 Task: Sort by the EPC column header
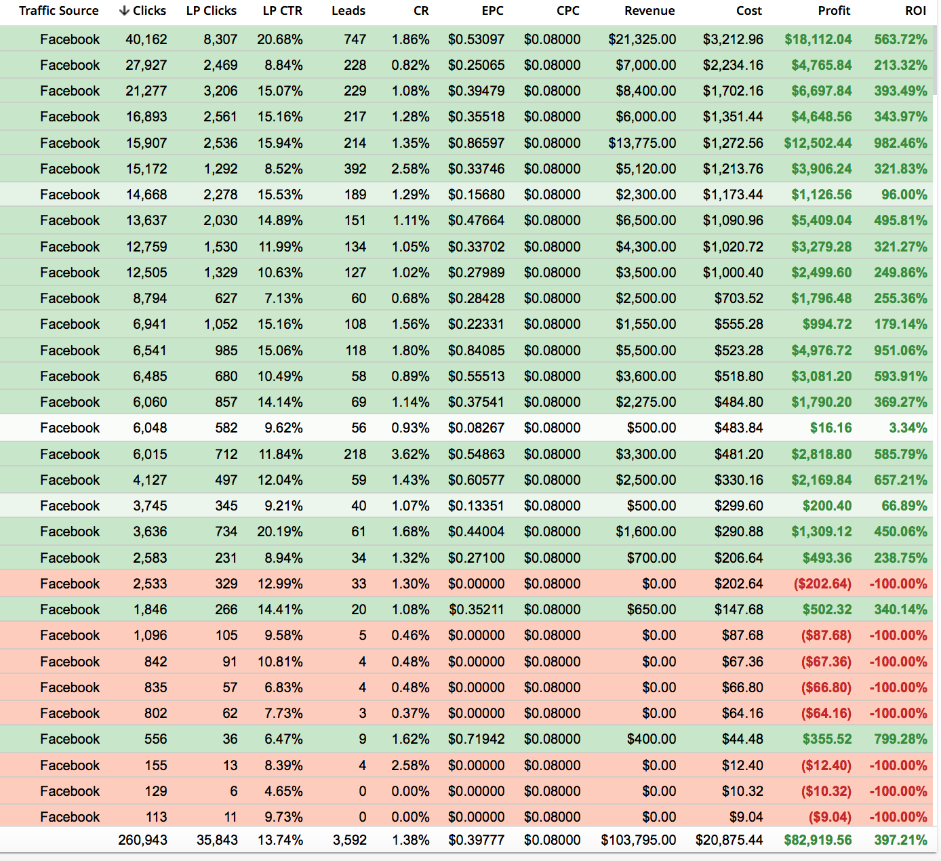pos(493,11)
